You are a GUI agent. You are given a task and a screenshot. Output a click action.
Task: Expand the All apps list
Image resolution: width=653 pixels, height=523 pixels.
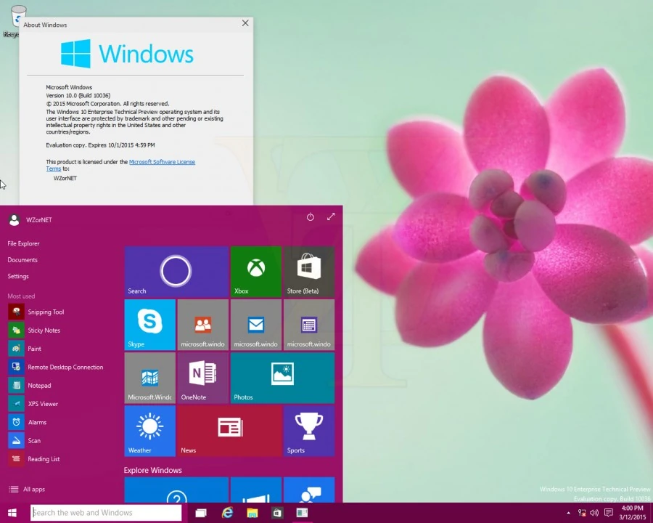pyautogui.click(x=28, y=489)
